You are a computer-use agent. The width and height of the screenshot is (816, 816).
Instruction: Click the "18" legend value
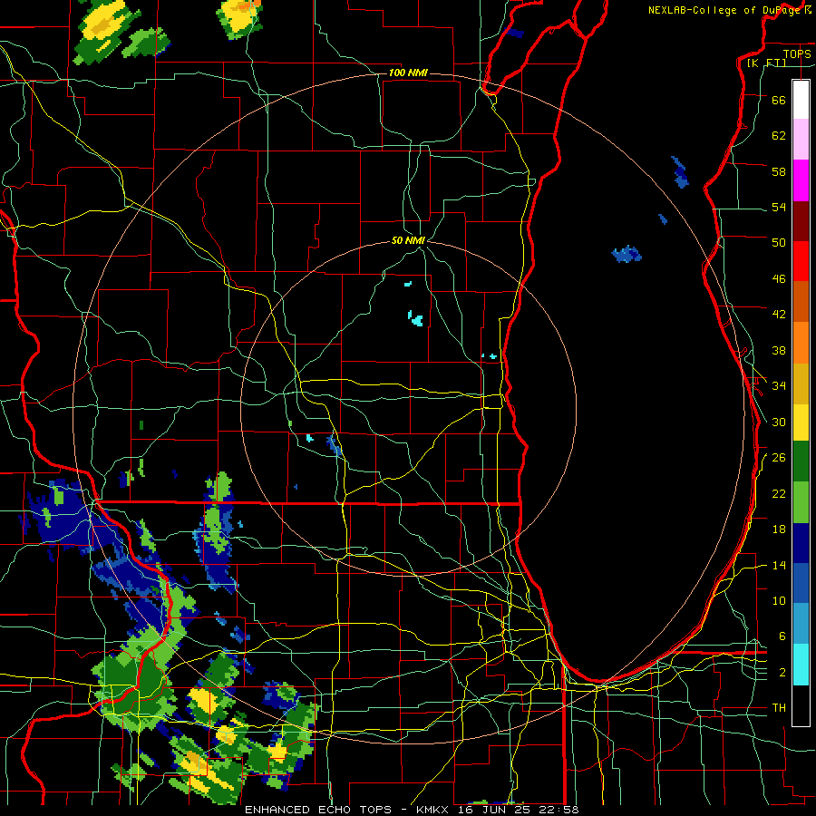click(x=779, y=529)
